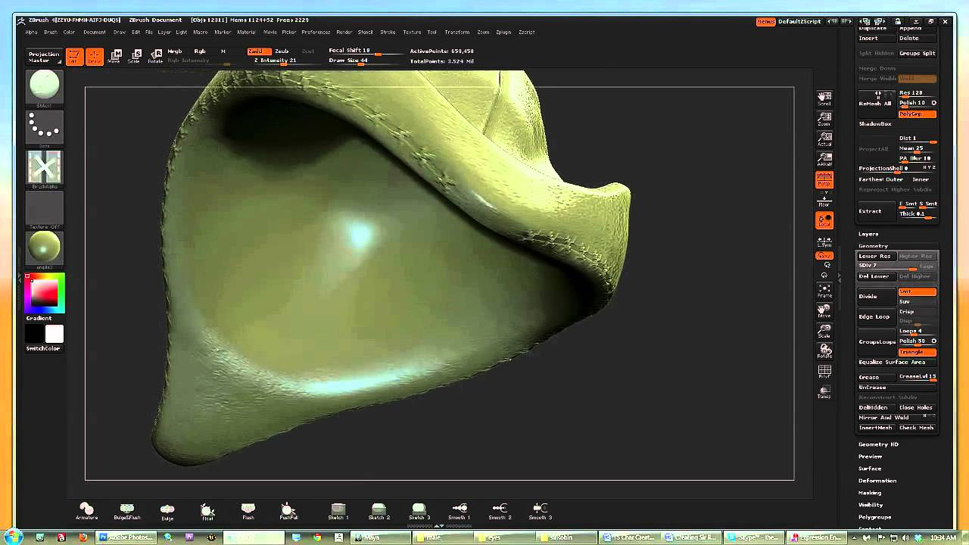Open the Texture Off selector
This screenshot has width=969, height=545.
(44, 208)
